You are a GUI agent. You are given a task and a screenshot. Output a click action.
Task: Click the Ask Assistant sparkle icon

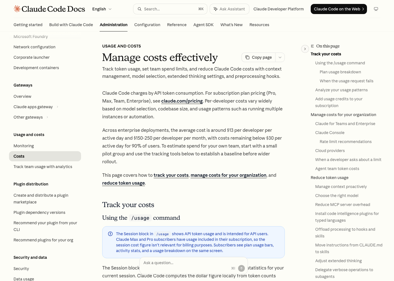point(216,9)
